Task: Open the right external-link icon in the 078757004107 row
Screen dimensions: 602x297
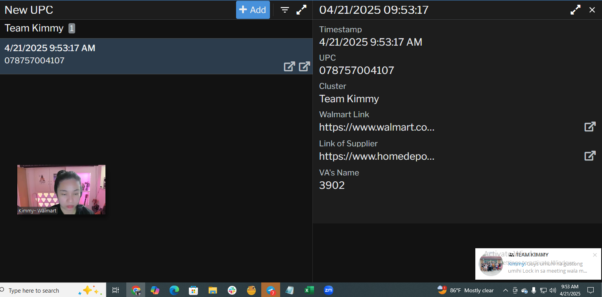Action: click(x=304, y=66)
